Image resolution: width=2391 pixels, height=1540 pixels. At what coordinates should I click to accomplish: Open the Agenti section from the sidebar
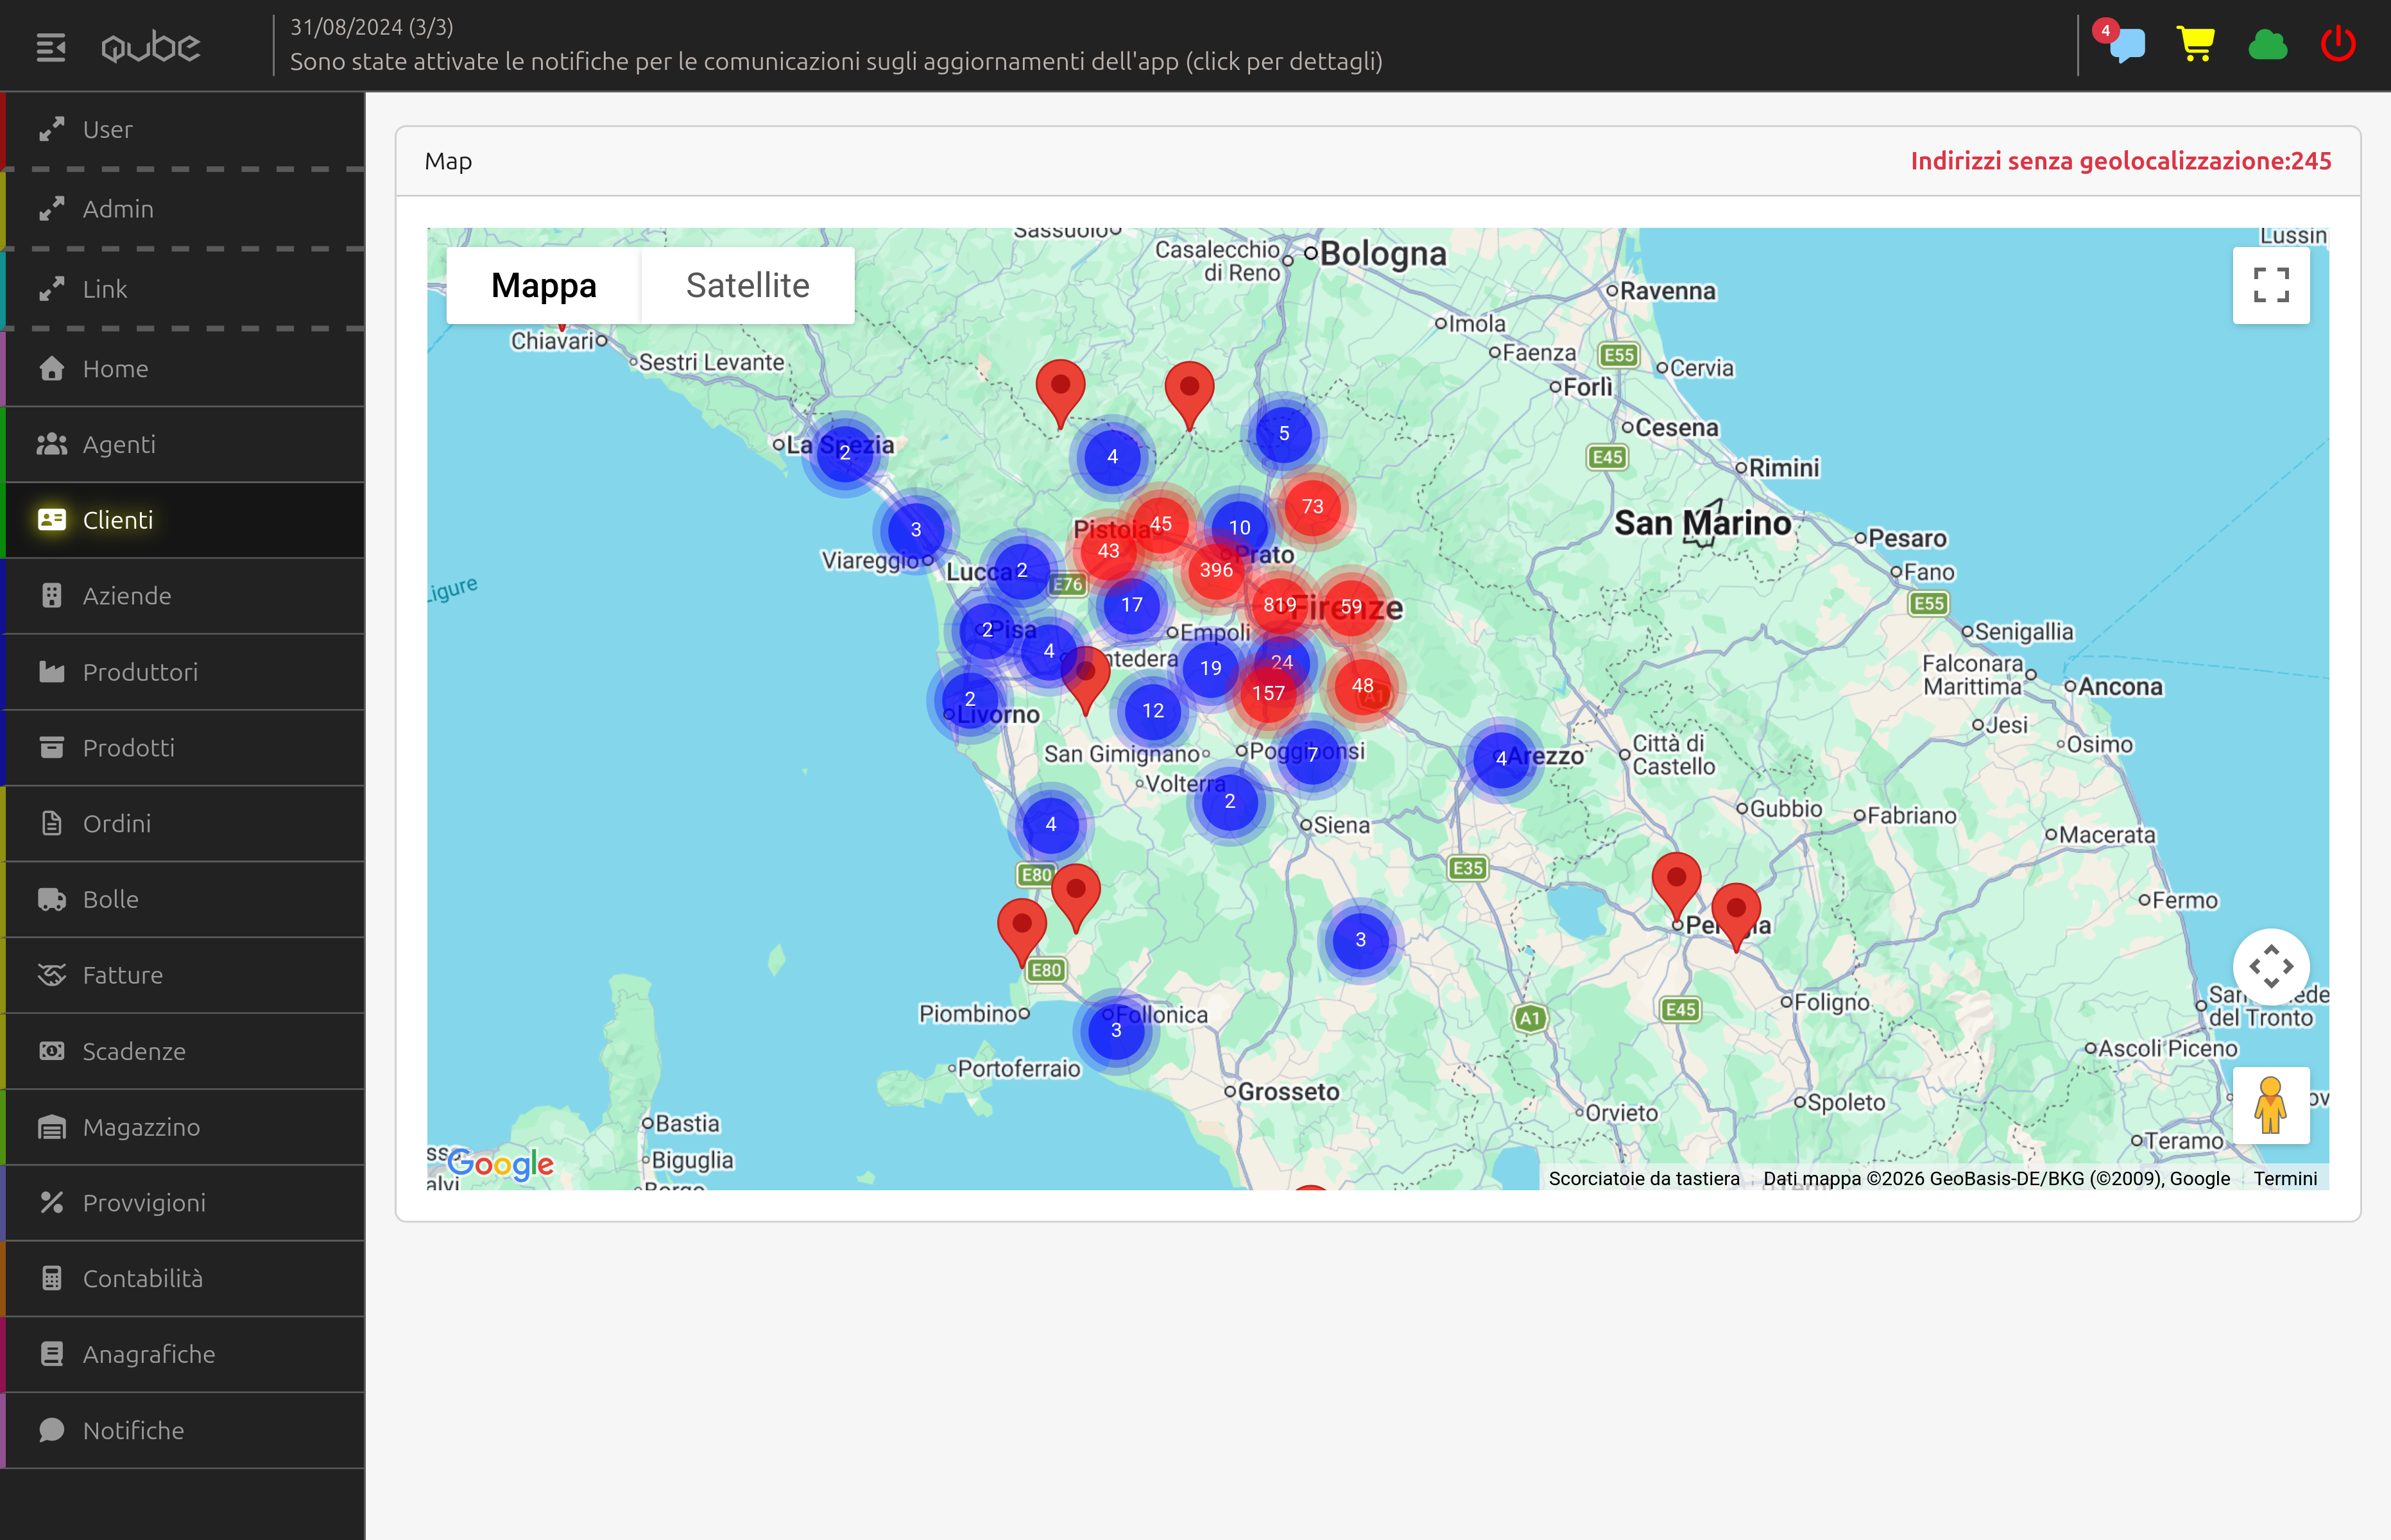[118, 444]
